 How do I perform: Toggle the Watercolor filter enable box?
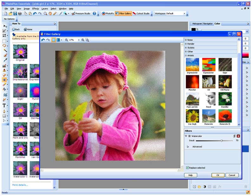tap(190, 136)
